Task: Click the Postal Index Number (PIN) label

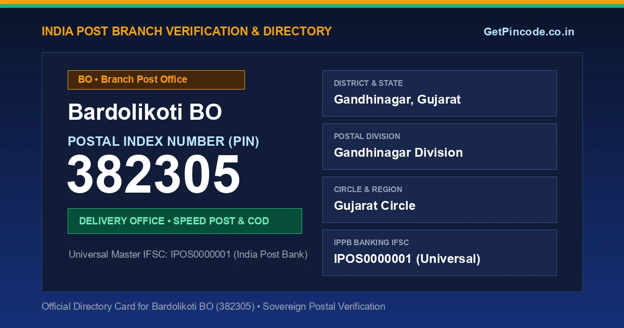Action: (x=163, y=141)
